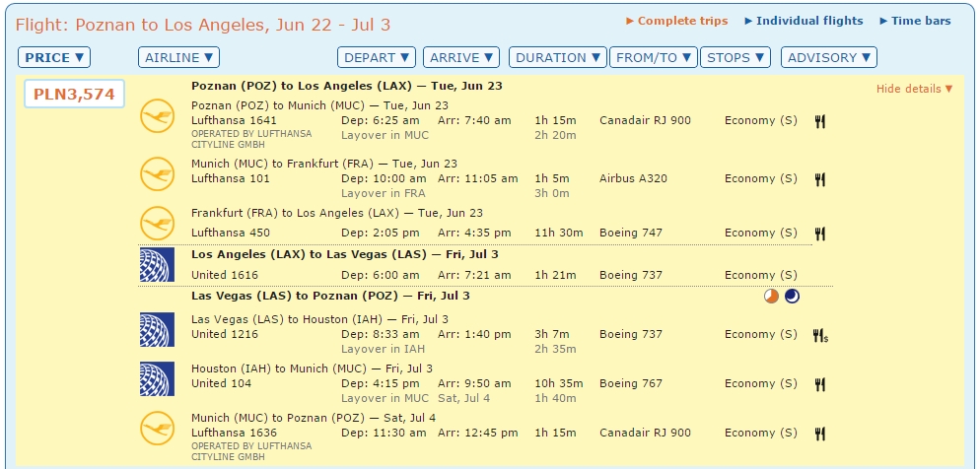Click duration 10h 35m

pyautogui.click(x=559, y=383)
